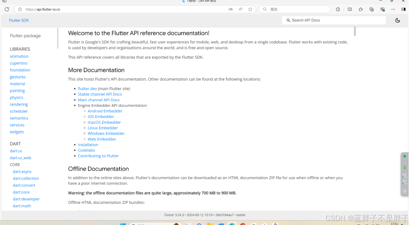Click the CORE section label

click(x=15, y=165)
